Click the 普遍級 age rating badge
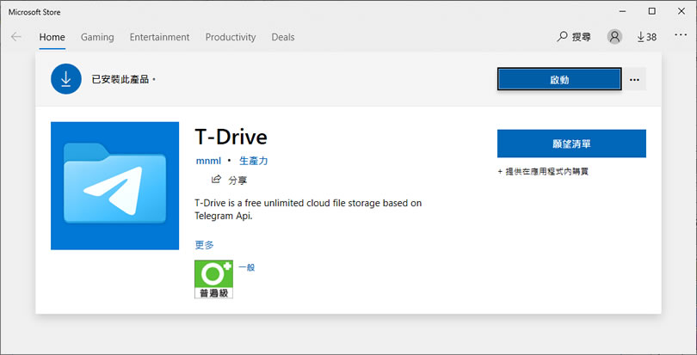The width and height of the screenshot is (697, 355). 213,279
